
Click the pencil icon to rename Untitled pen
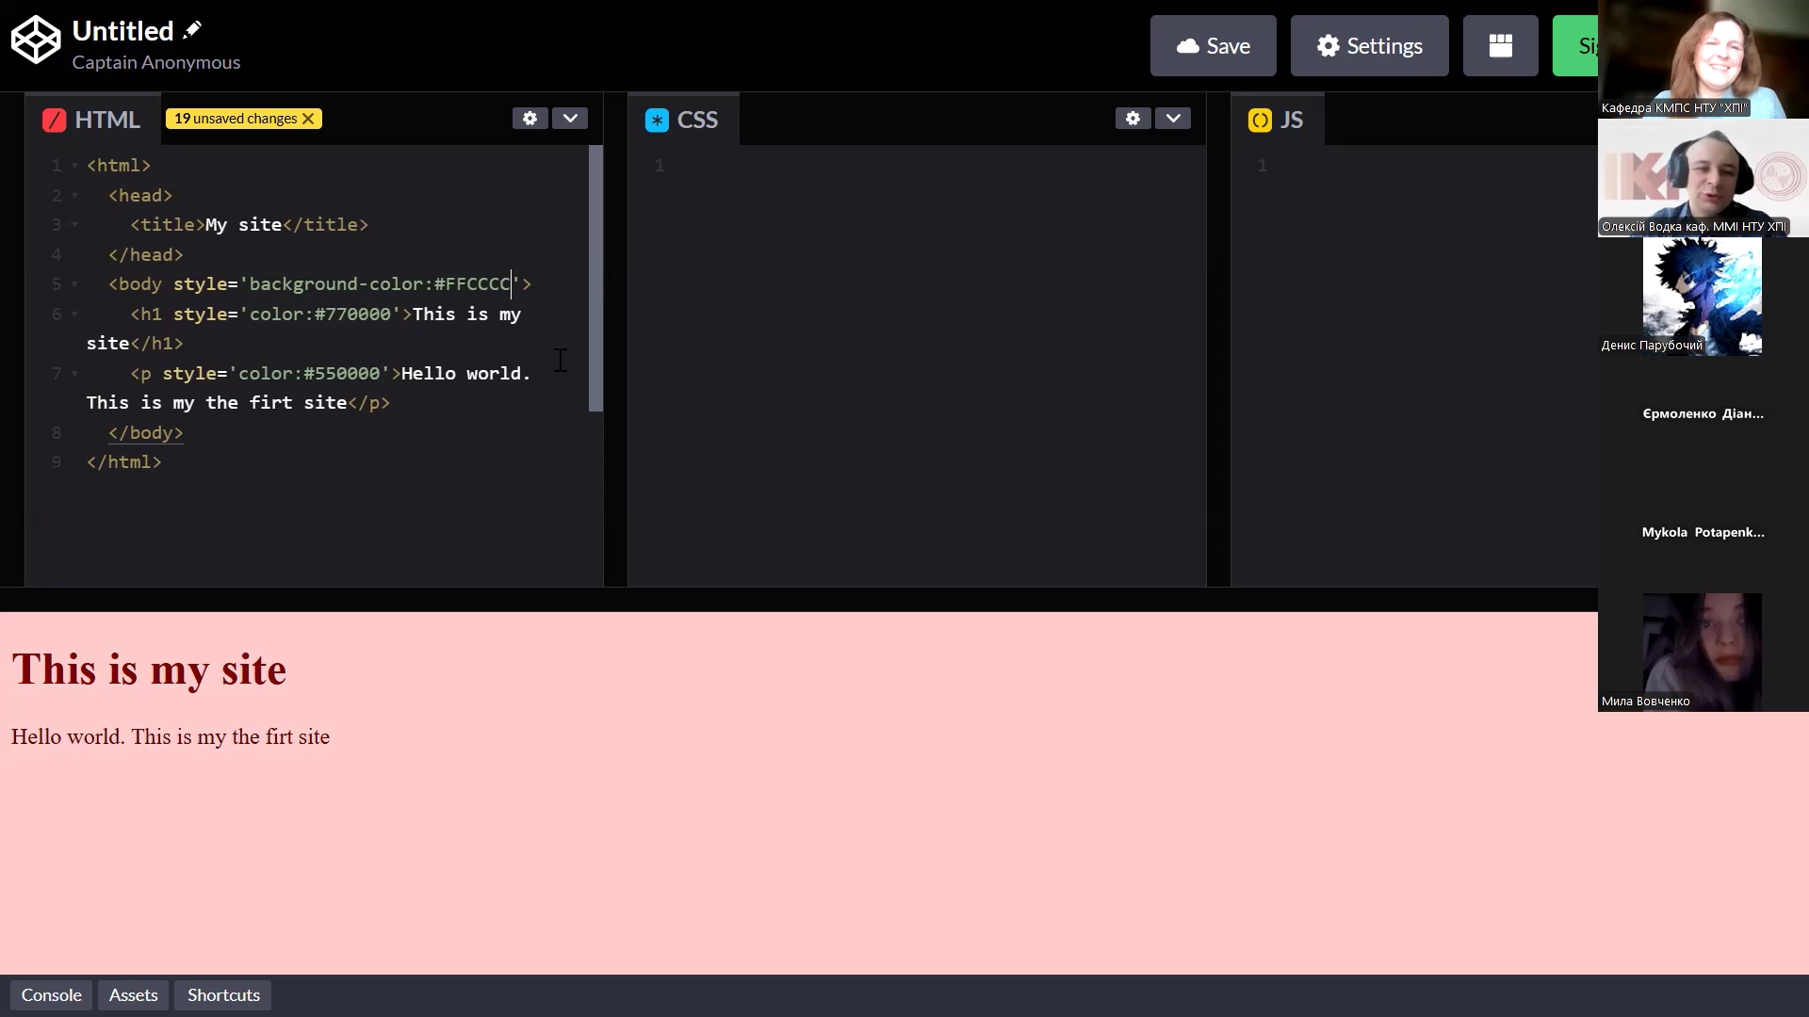click(192, 30)
